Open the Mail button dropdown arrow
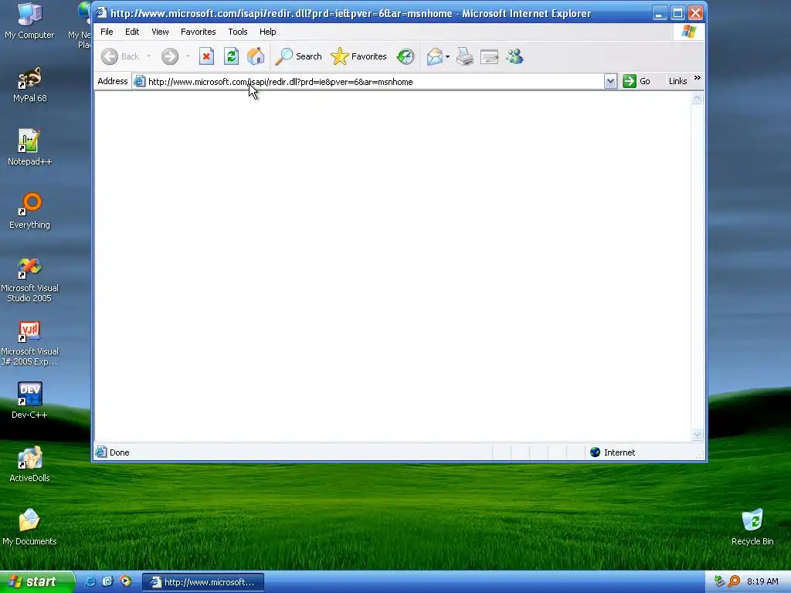This screenshot has width=791, height=593. click(x=447, y=57)
